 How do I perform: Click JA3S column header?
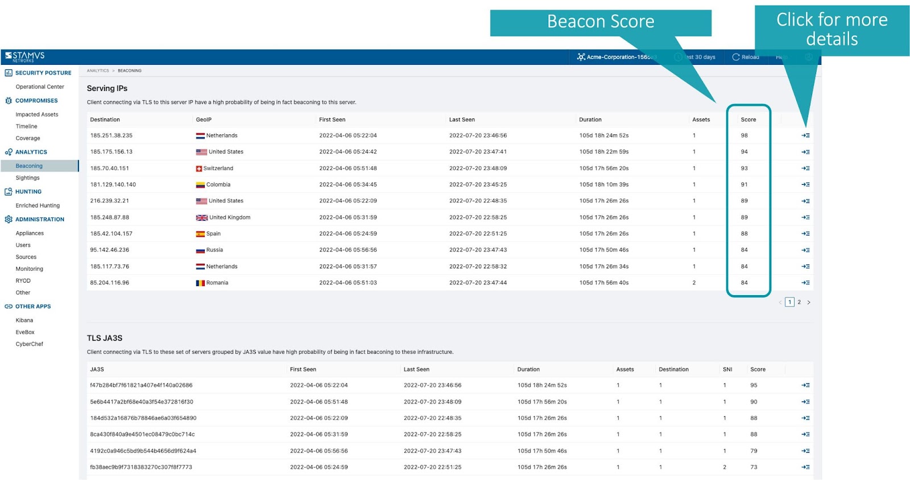[x=97, y=369]
